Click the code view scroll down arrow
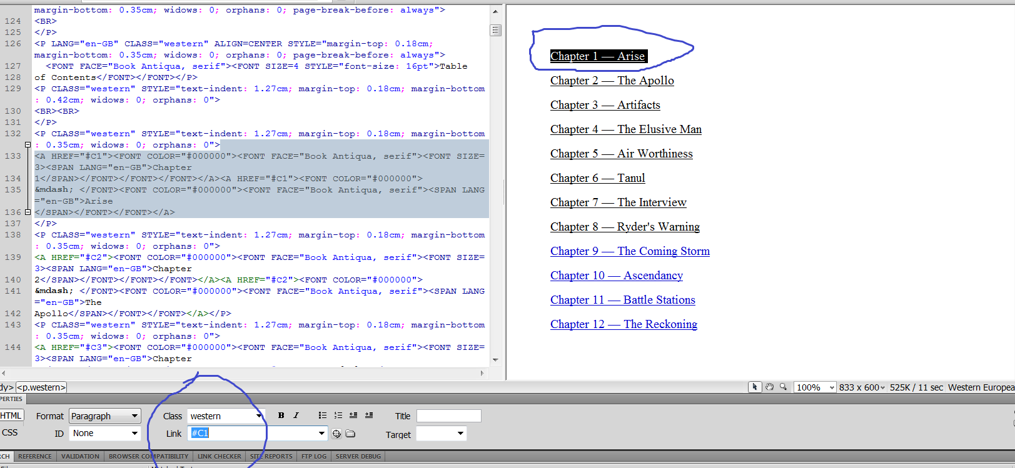The image size is (1015, 468). [x=496, y=360]
